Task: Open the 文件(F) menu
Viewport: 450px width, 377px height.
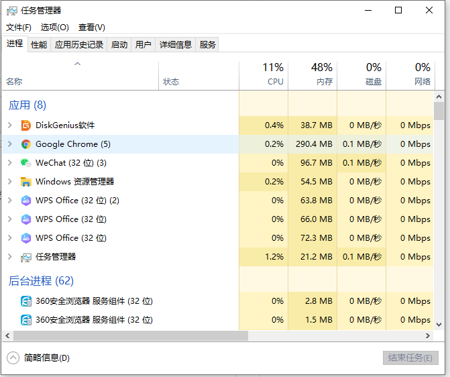Action: (19, 28)
